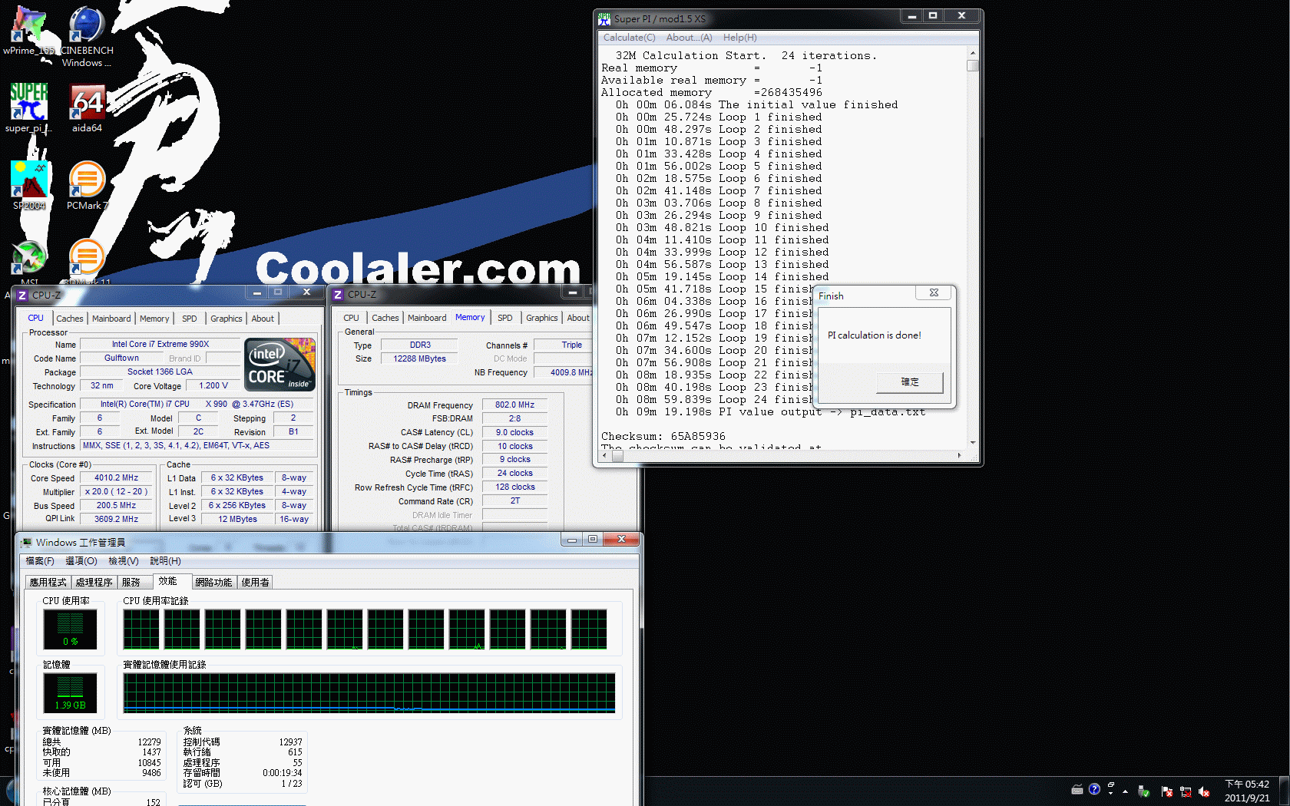Open 檔案(F) menu in Task Manager

[40, 561]
